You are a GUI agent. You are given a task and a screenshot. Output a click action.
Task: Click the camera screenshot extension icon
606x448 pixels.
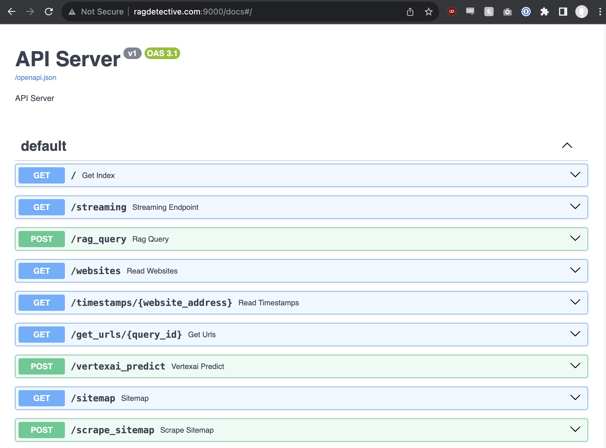pyautogui.click(x=507, y=12)
